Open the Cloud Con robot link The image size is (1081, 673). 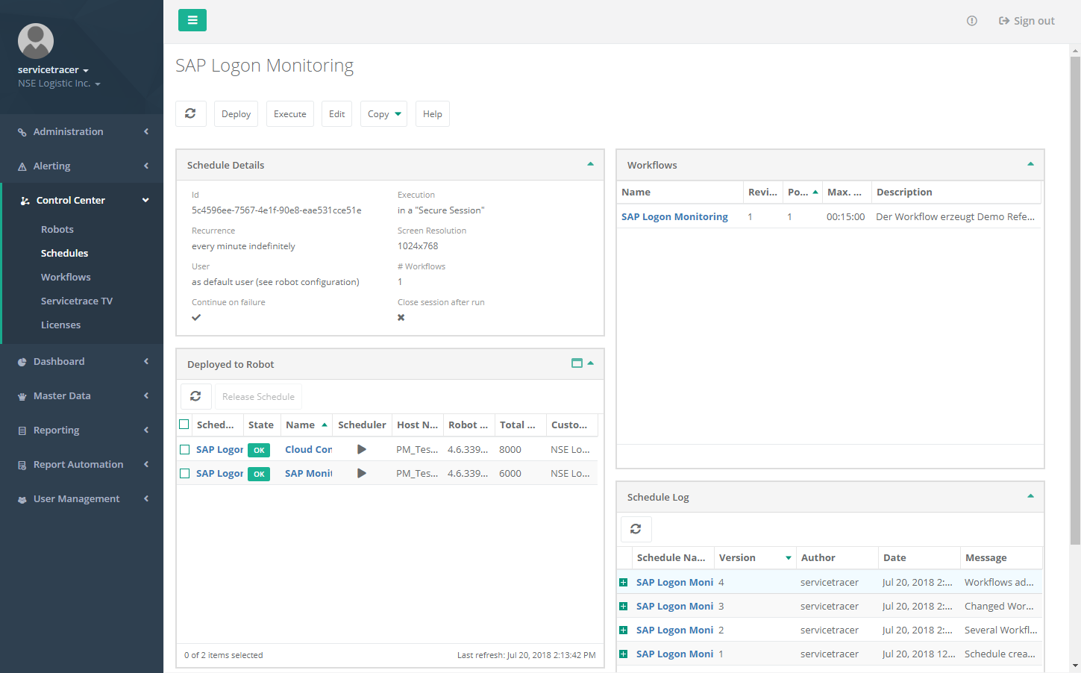[x=309, y=449]
